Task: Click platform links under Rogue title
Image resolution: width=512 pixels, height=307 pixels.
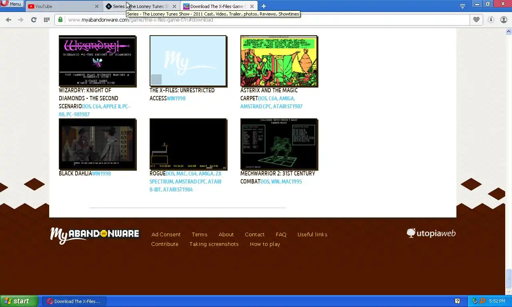Action: click(185, 181)
